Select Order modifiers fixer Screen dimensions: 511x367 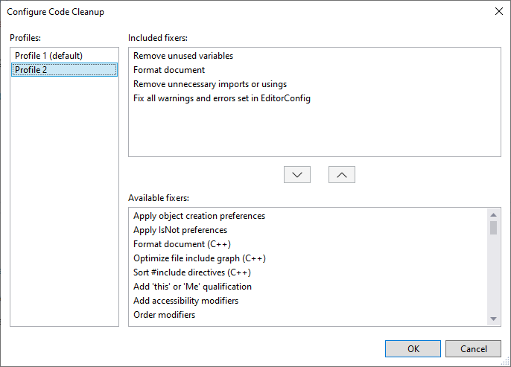pyautogui.click(x=164, y=315)
